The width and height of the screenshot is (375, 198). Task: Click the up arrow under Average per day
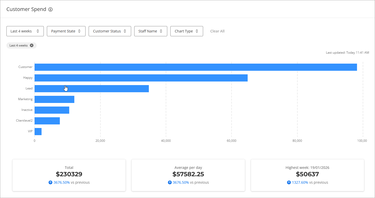170,182
